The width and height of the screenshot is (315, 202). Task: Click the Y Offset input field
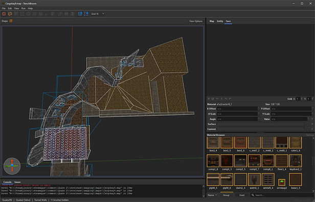point(292,109)
